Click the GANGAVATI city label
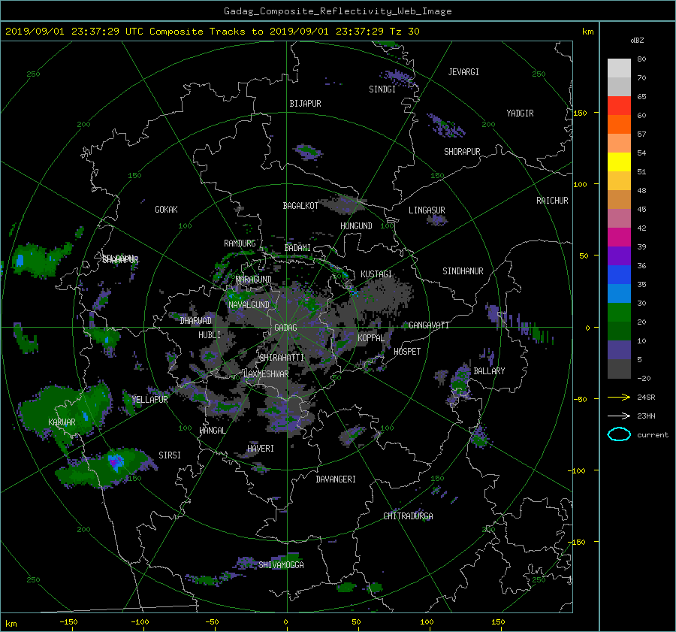The width and height of the screenshot is (676, 632). point(429,325)
